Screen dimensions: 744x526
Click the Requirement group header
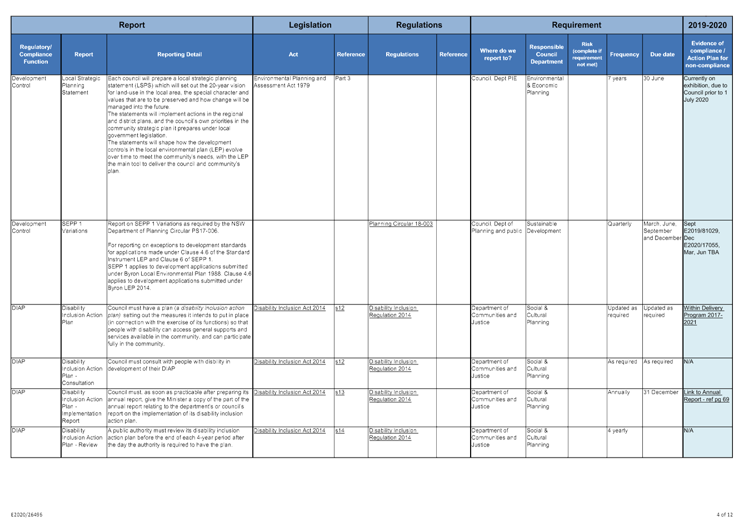(x=576, y=25)
